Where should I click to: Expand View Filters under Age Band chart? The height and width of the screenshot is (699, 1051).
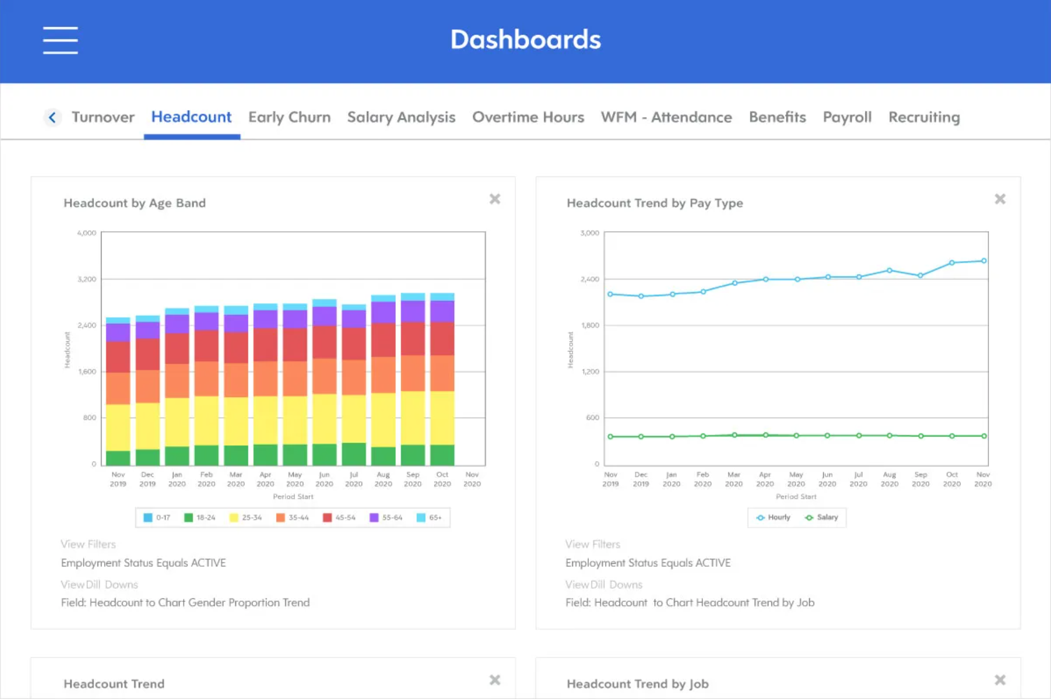pyautogui.click(x=89, y=544)
